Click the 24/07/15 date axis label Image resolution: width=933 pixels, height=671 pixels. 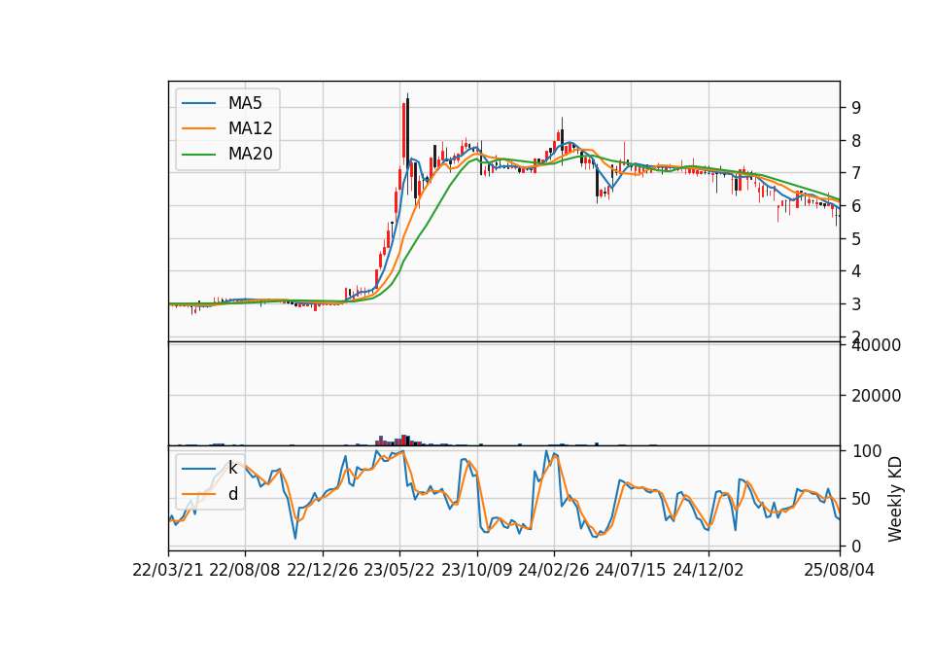[631, 570]
